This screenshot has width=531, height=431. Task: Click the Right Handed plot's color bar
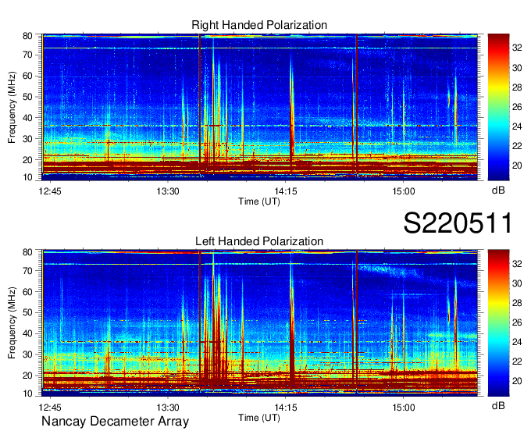click(498, 107)
